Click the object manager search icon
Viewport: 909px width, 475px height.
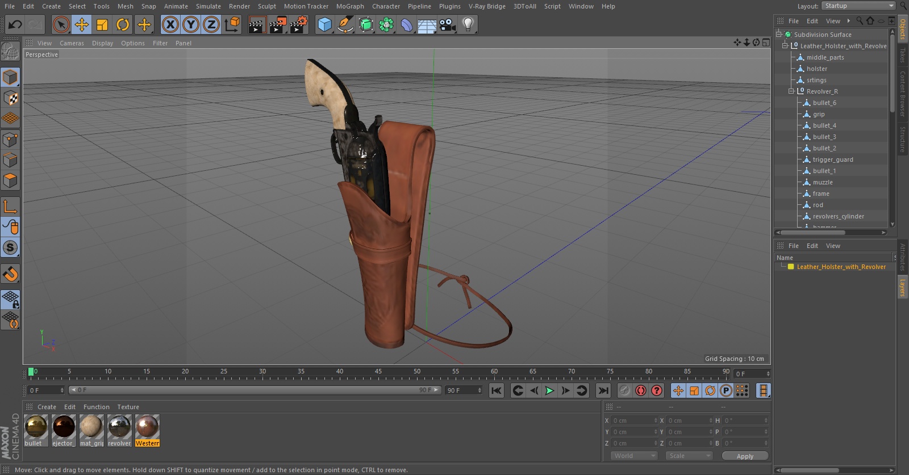point(860,21)
